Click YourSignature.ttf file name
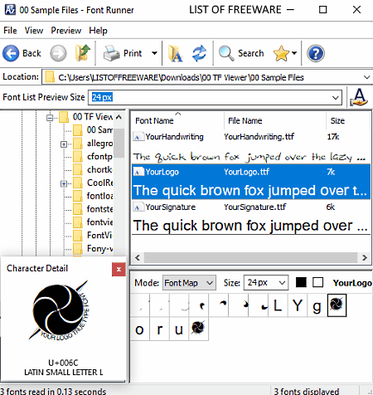Image resolution: width=373 pixels, height=395 pixels. coord(255,207)
